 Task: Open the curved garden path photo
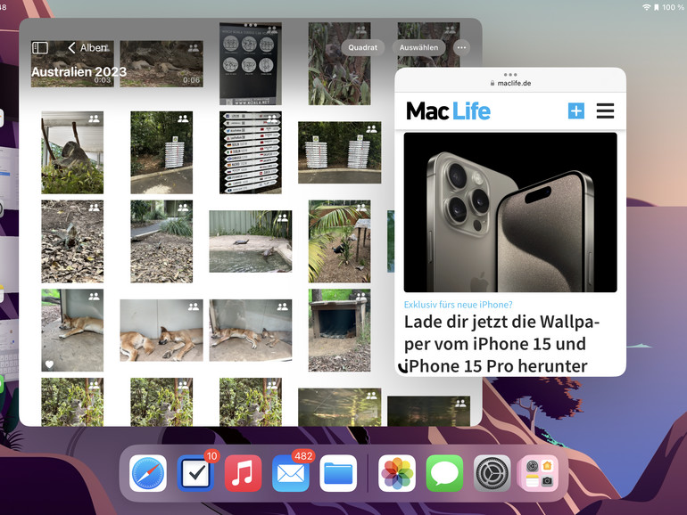point(161,241)
